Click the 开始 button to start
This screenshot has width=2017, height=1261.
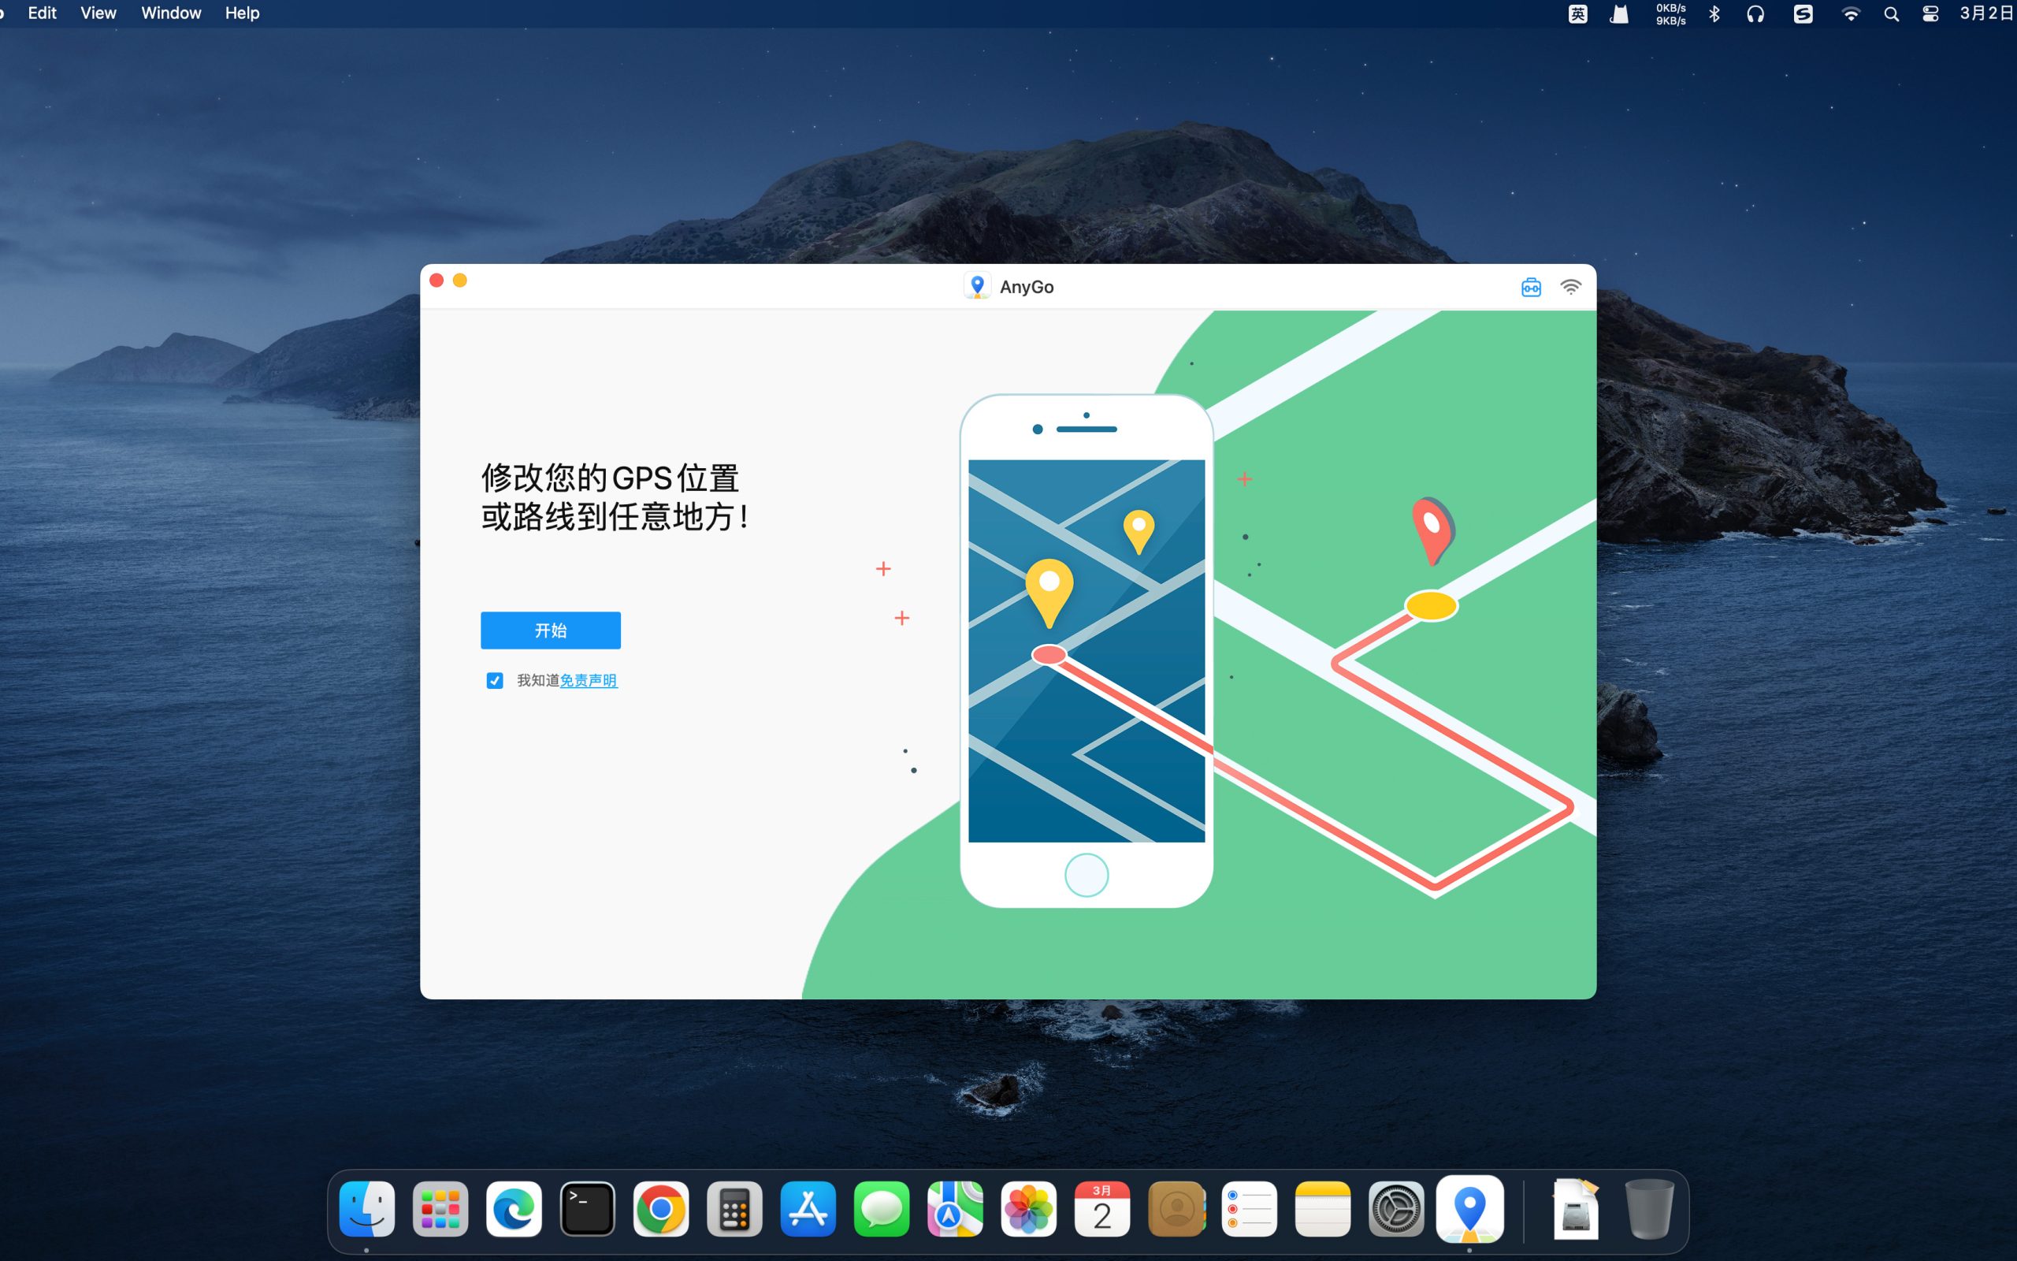[550, 630]
